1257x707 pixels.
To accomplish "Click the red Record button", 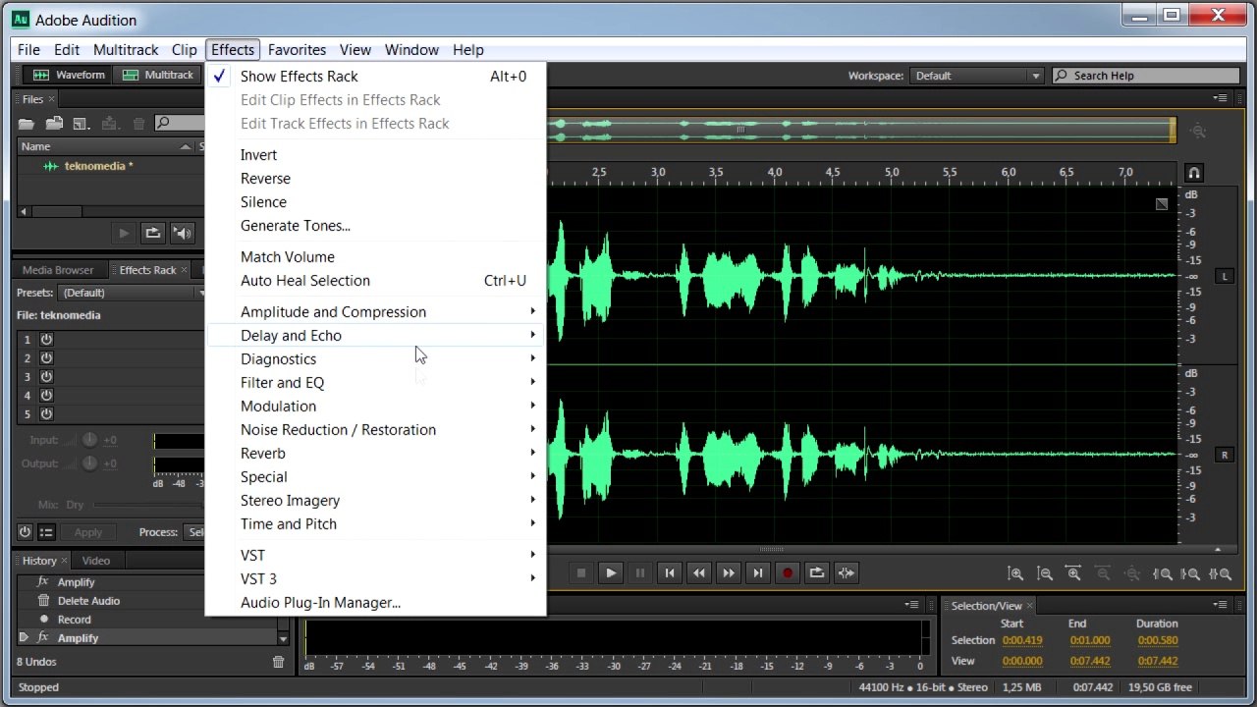I will pos(788,572).
